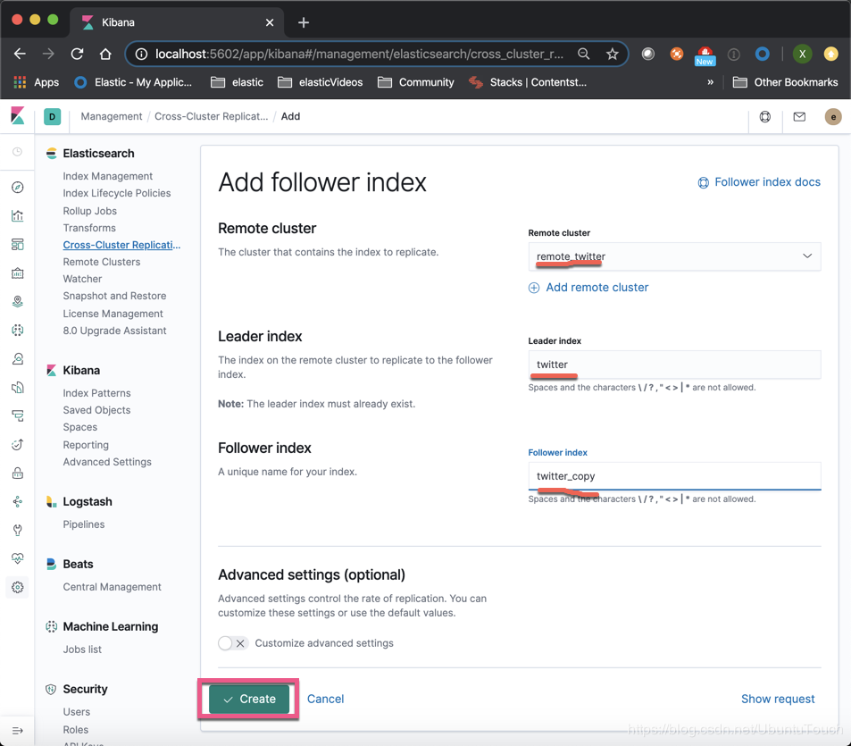This screenshot has width=851, height=746.
Task: Click the Leader index input field
Action: 674,365
